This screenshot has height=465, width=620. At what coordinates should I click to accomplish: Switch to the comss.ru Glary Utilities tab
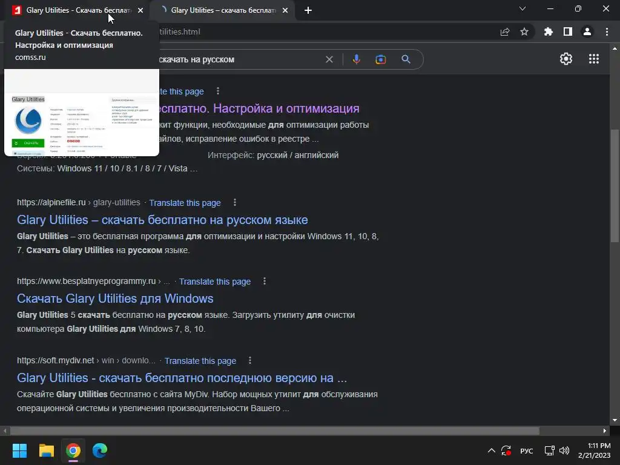[x=77, y=10]
